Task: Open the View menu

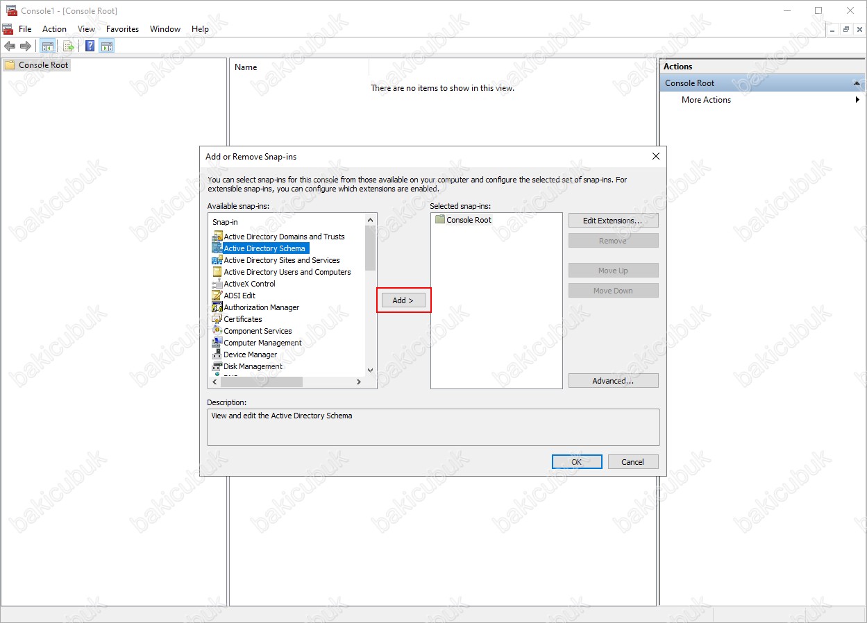Action: click(87, 29)
